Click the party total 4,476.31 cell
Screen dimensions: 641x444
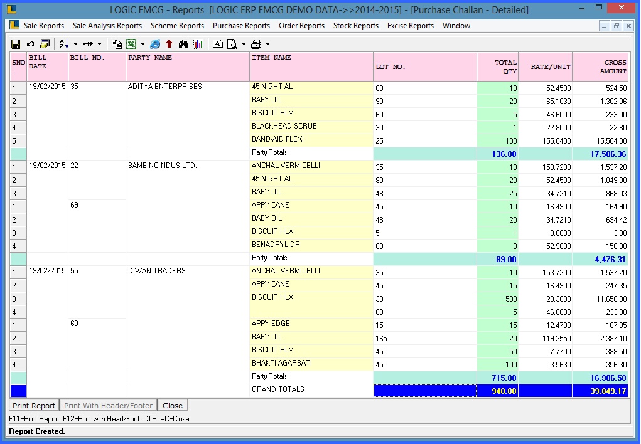click(600, 260)
